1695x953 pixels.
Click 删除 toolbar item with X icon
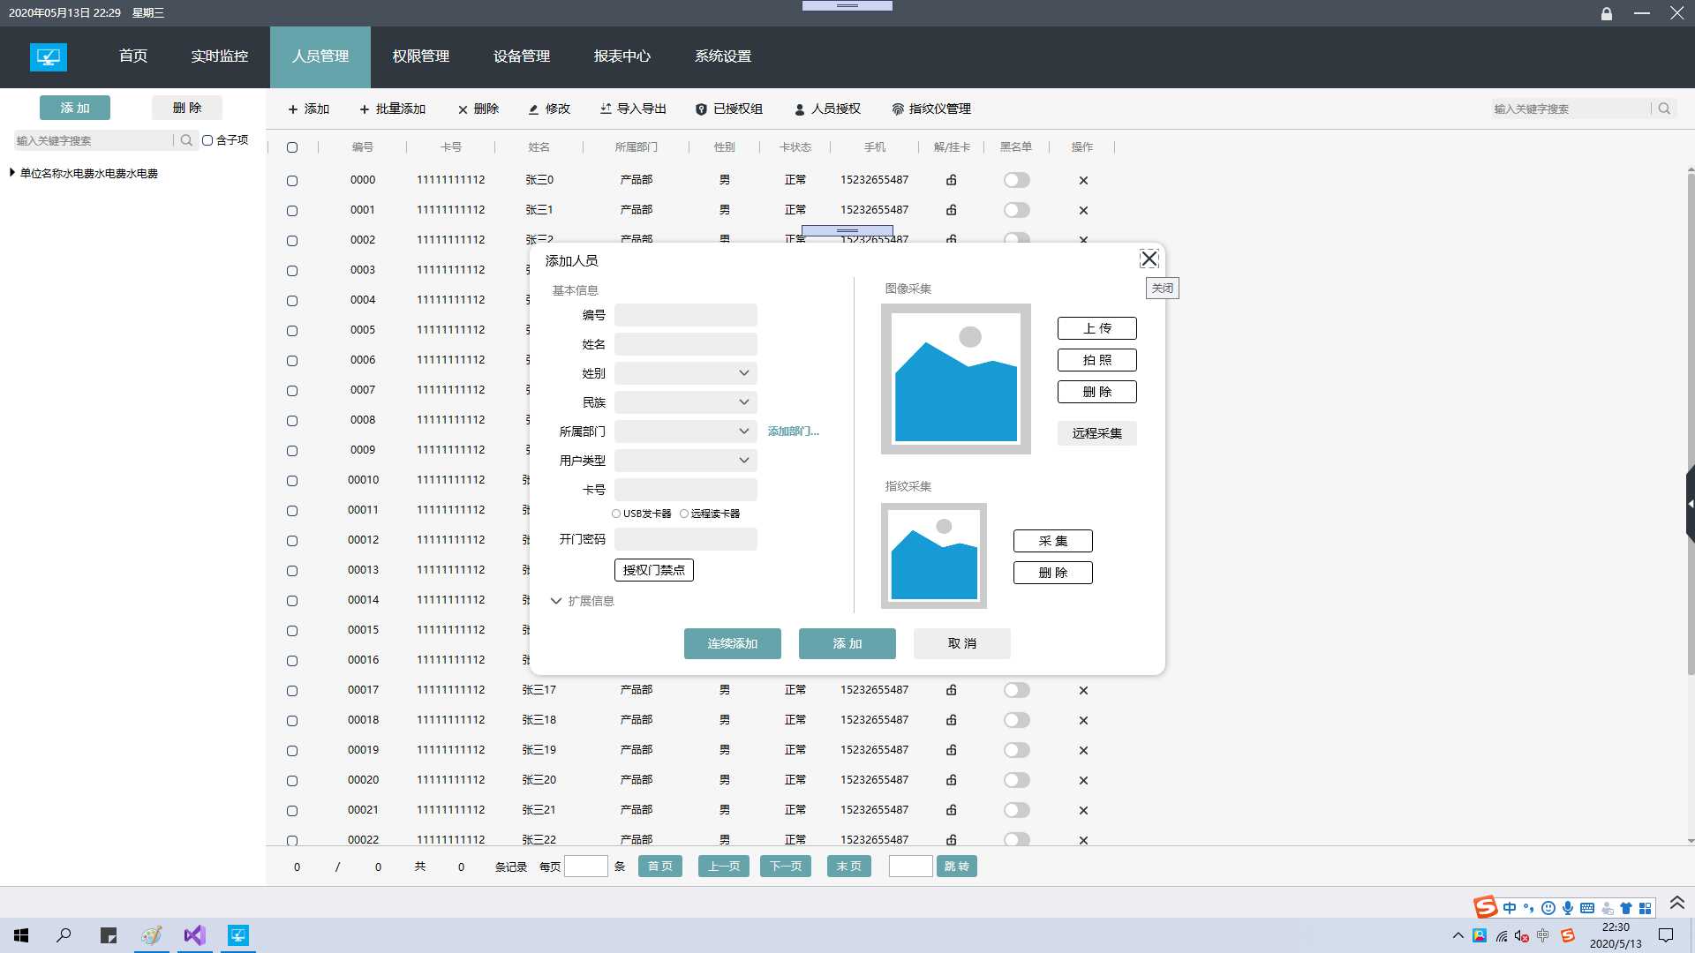(478, 109)
